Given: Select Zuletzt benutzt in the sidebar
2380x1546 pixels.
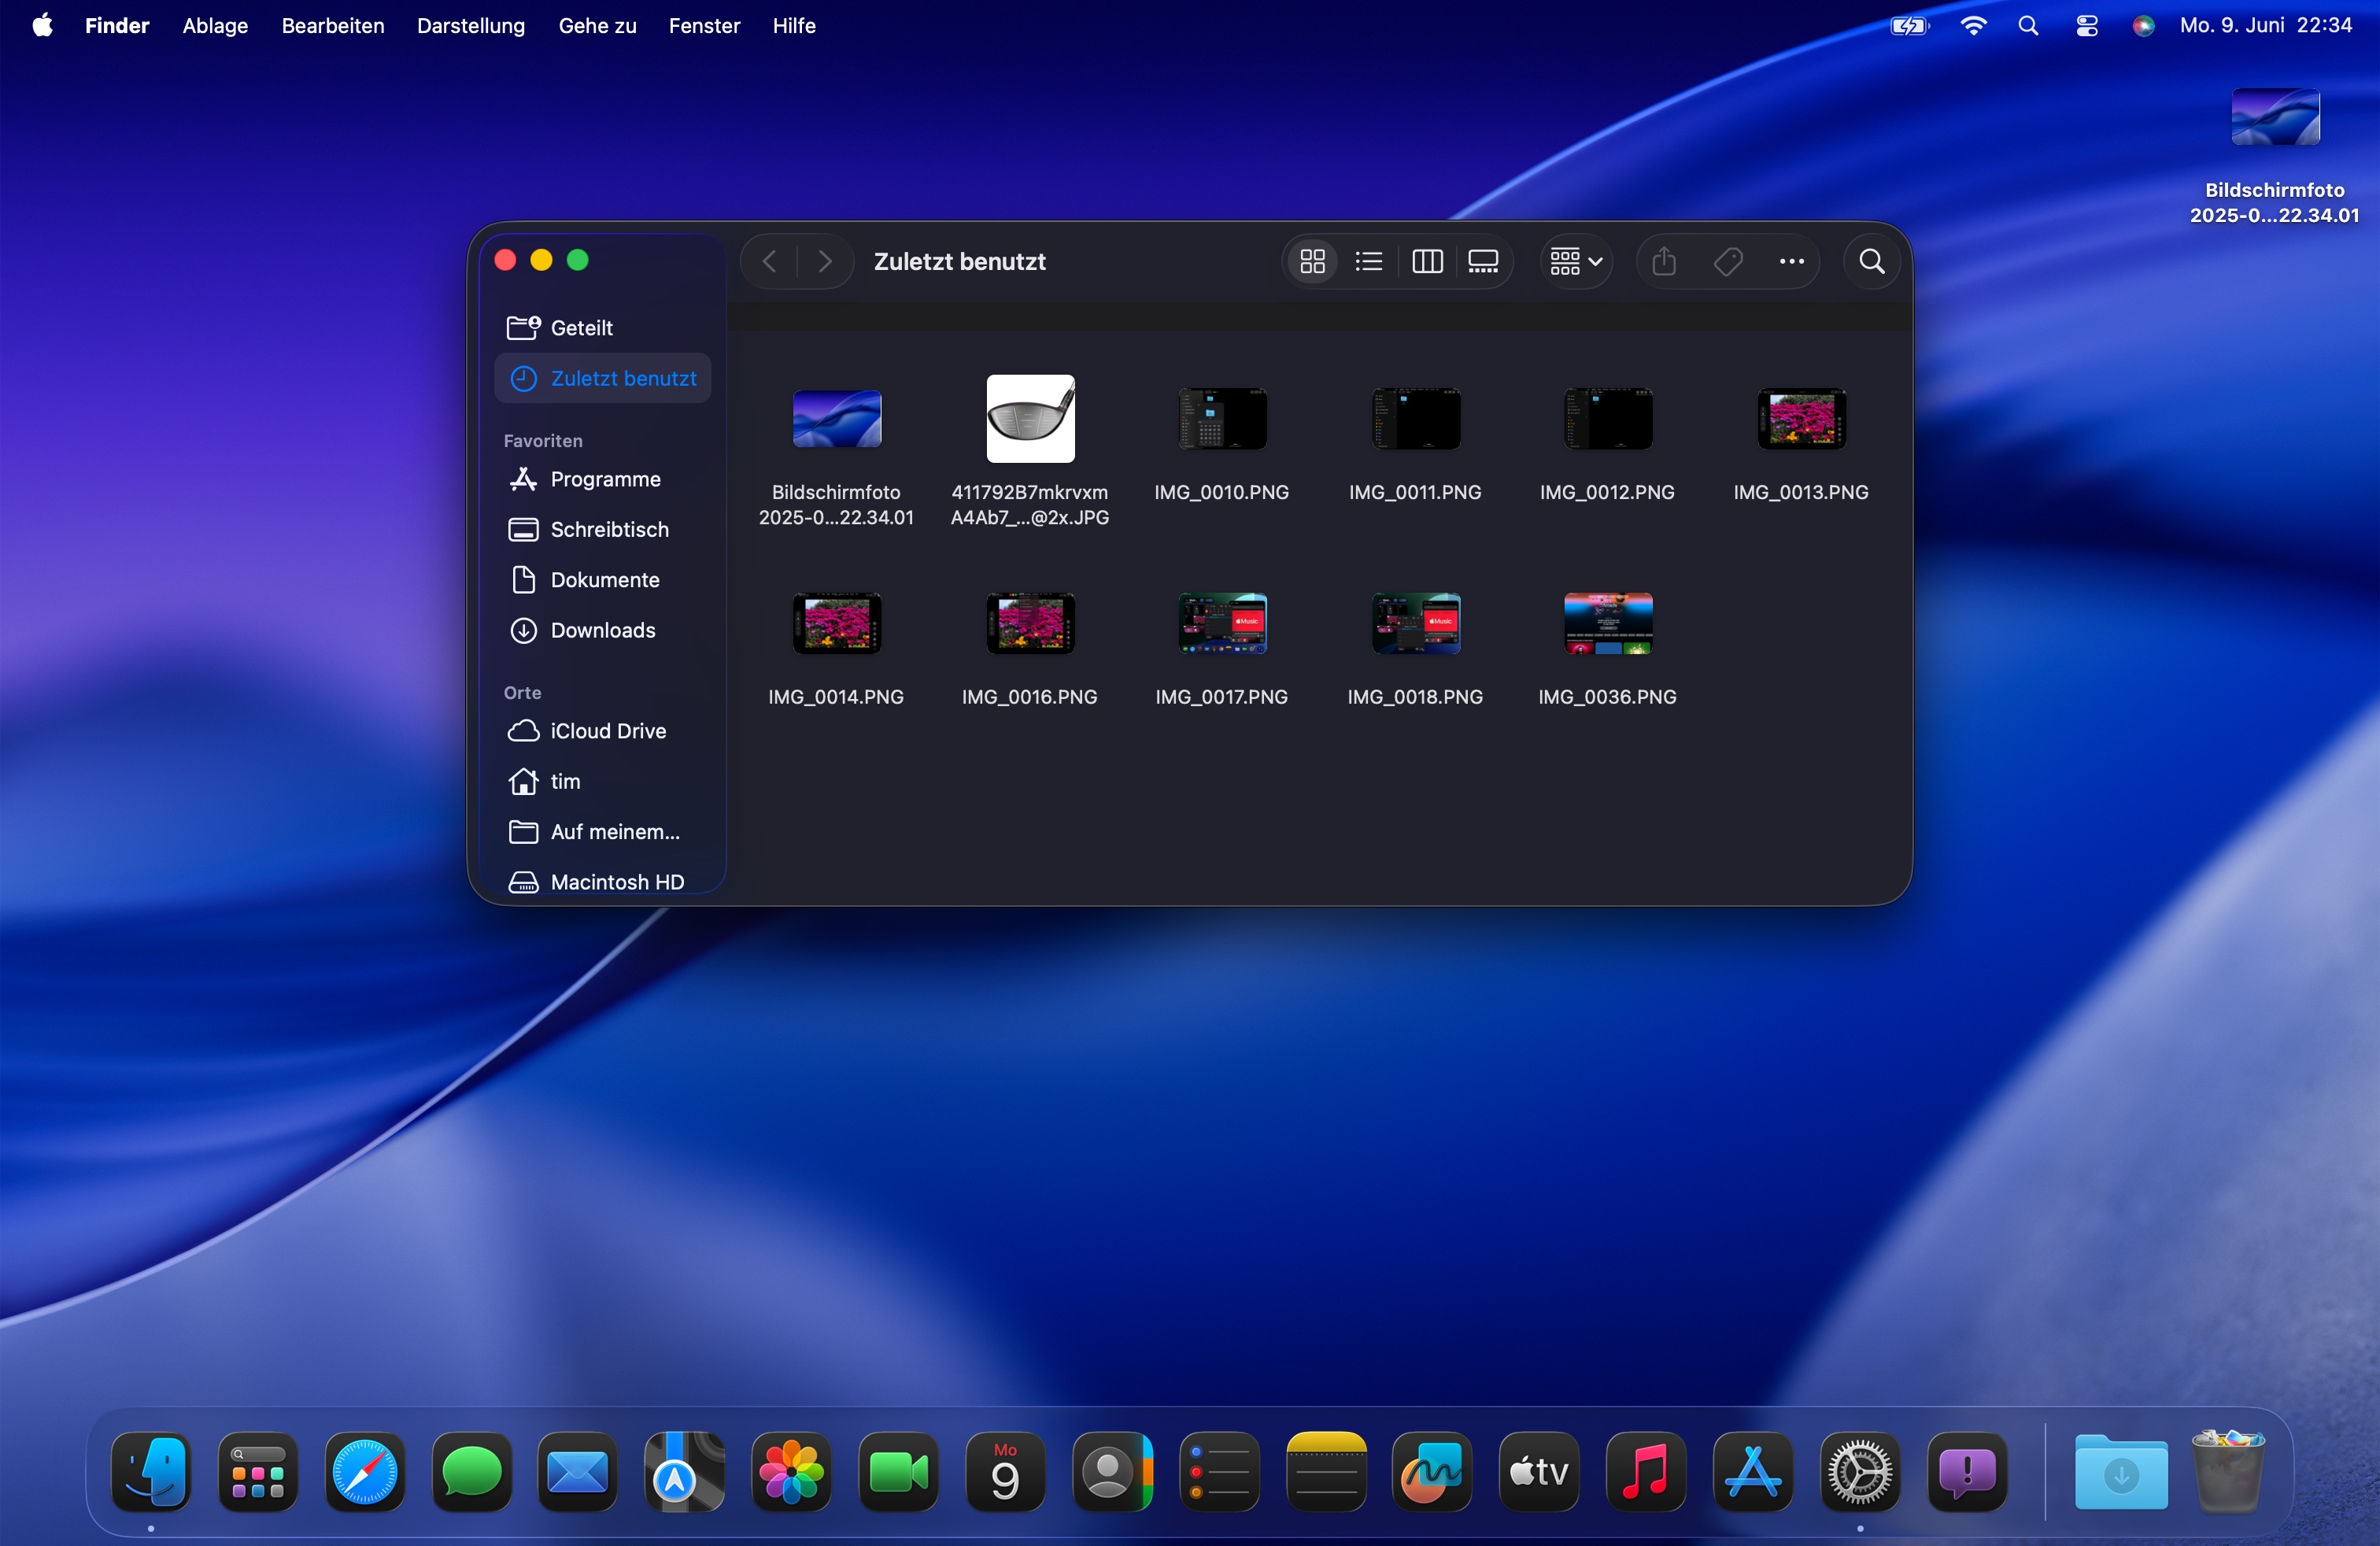Looking at the screenshot, I should [x=603, y=378].
